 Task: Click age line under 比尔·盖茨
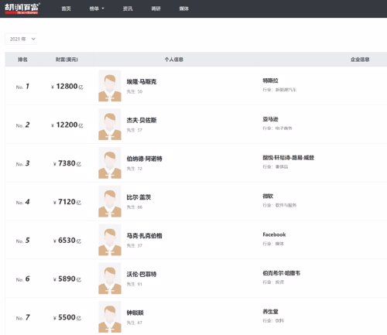click(x=135, y=207)
